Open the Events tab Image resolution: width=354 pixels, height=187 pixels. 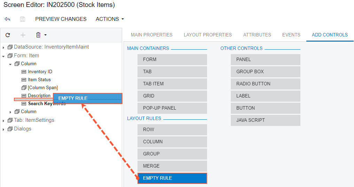point(291,35)
